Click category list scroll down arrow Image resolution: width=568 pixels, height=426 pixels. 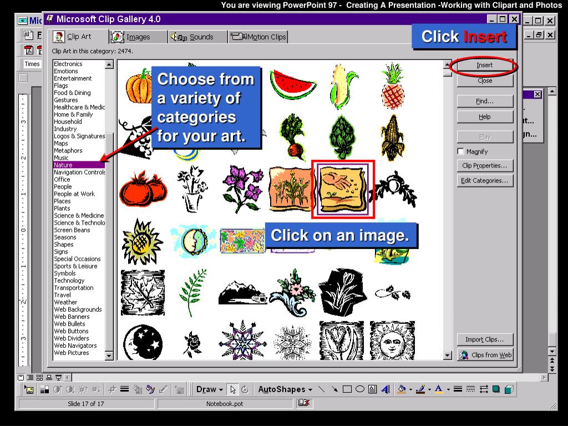109,356
